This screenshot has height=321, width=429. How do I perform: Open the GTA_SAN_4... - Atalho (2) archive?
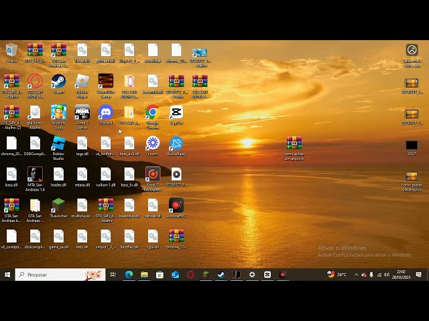(11, 117)
